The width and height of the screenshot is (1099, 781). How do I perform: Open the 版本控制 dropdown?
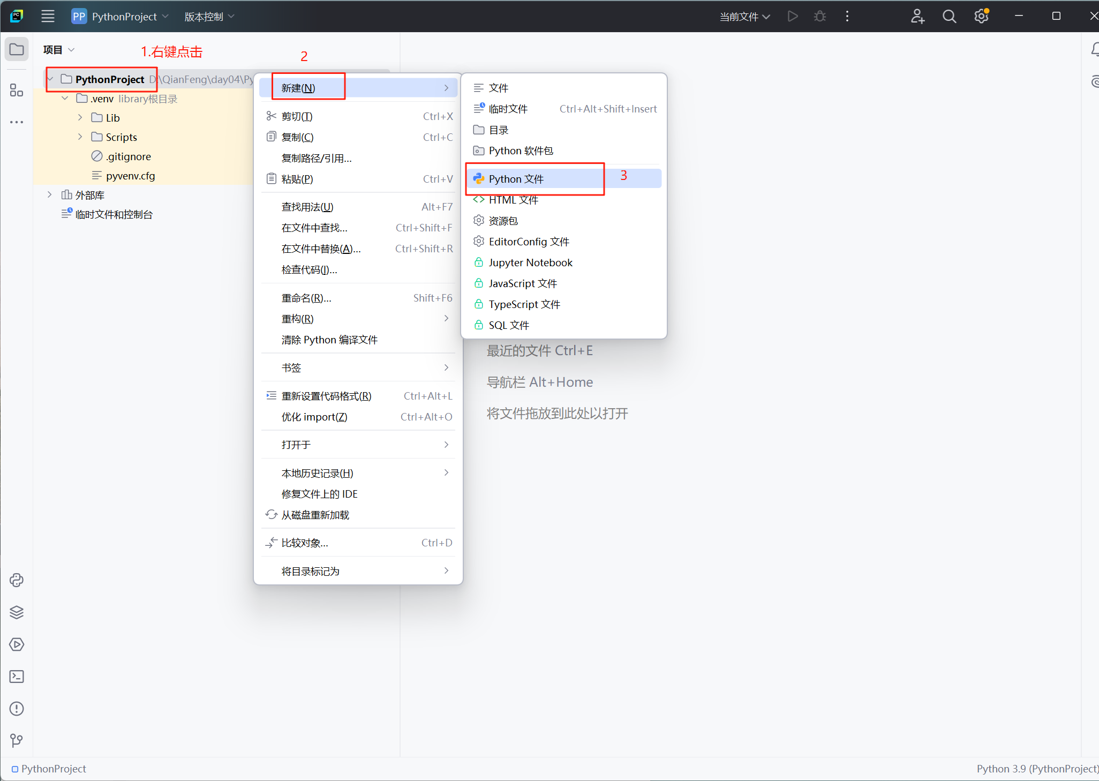(x=209, y=17)
